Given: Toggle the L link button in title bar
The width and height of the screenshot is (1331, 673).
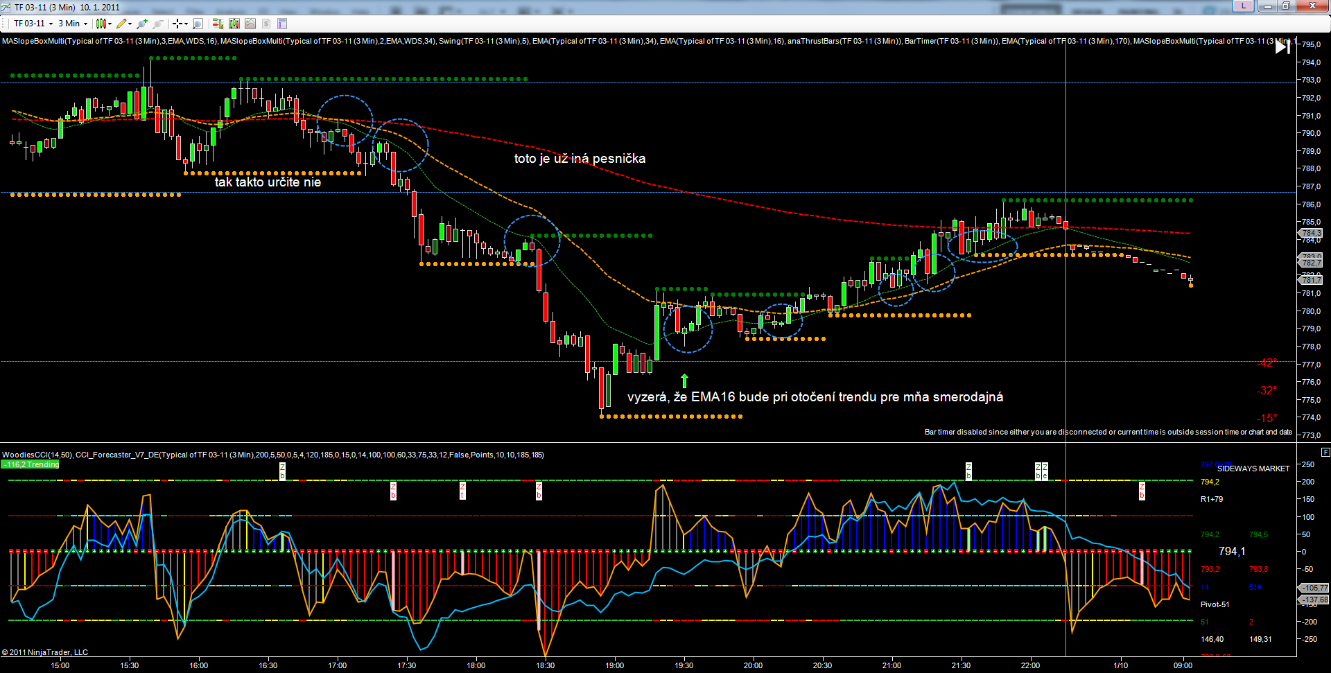Looking at the screenshot, I should pyautogui.click(x=1243, y=6).
